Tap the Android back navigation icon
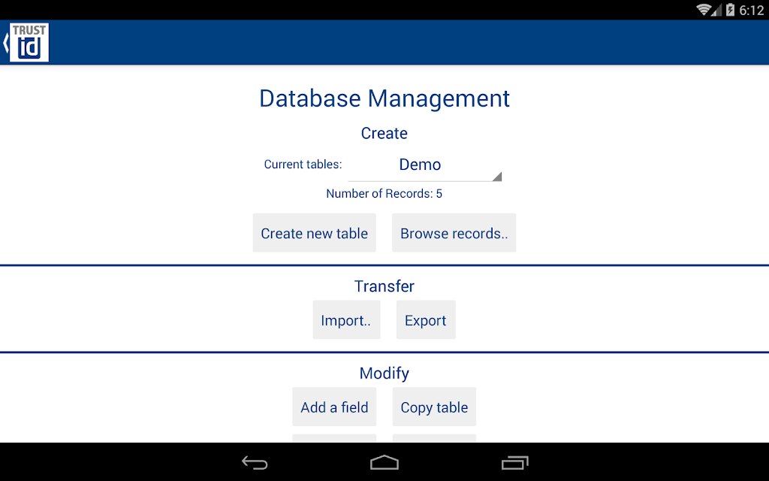This screenshot has width=769, height=481. coord(255,462)
